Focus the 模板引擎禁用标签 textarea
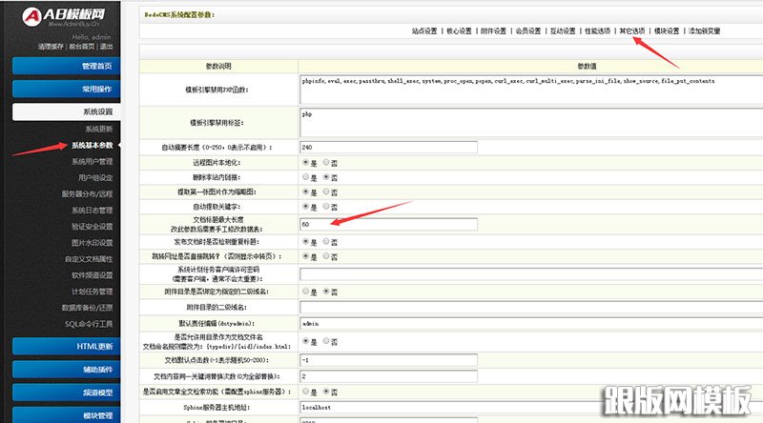The image size is (763, 423). (x=531, y=123)
